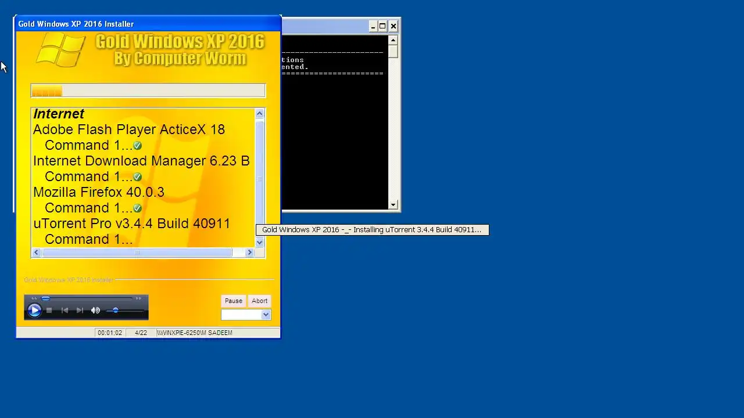Click the Next track button
Screen dimensions: 744x418
[x=80, y=311]
